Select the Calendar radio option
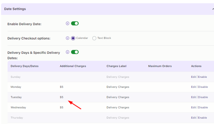 pyautogui.click(x=73, y=38)
